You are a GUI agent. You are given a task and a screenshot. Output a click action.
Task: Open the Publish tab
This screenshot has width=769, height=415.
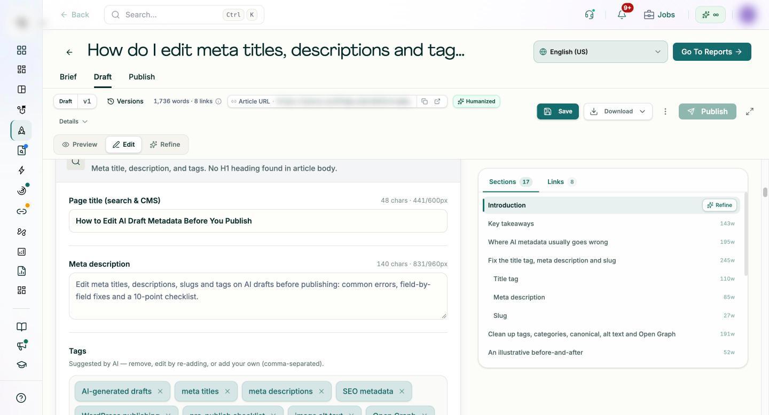(142, 77)
